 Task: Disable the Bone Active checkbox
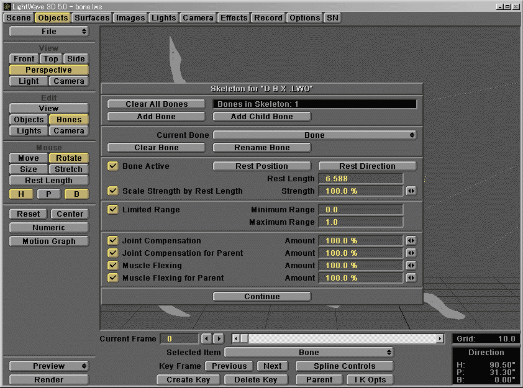click(x=113, y=166)
